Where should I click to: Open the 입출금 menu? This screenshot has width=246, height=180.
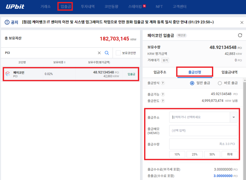(66, 6)
